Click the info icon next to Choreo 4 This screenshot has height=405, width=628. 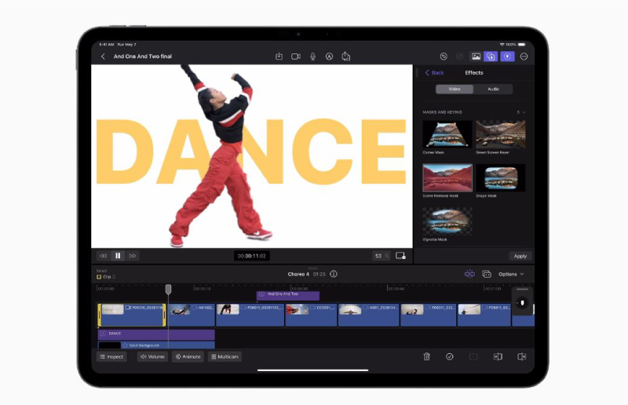tap(334, 274)
